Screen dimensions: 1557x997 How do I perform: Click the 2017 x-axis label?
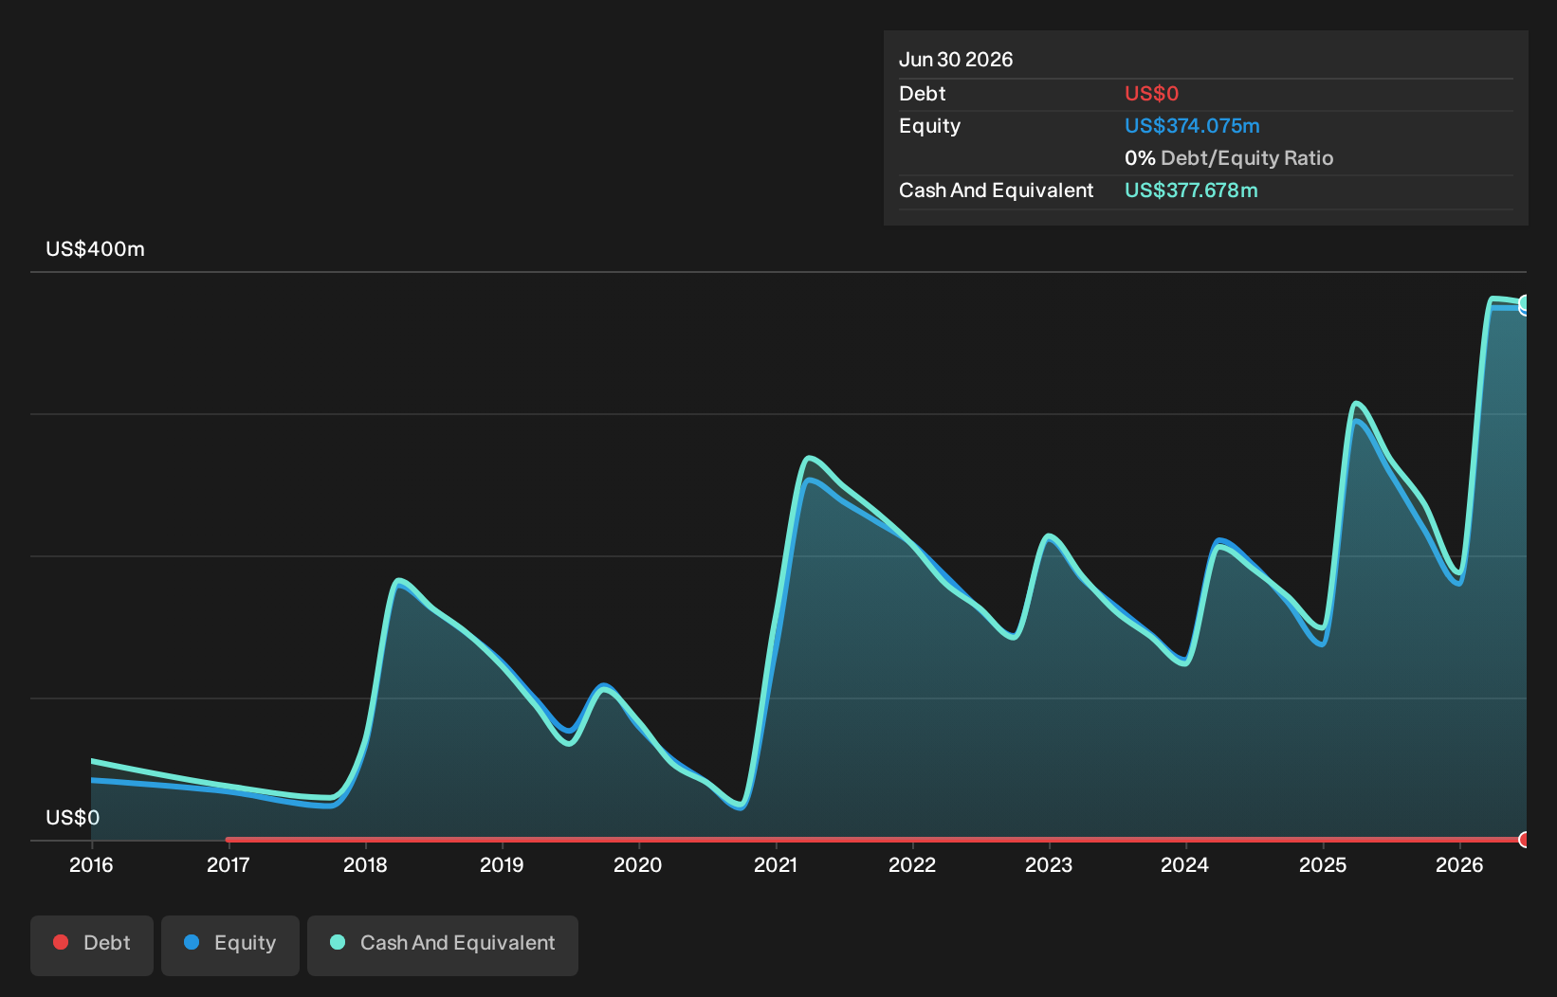229,864
